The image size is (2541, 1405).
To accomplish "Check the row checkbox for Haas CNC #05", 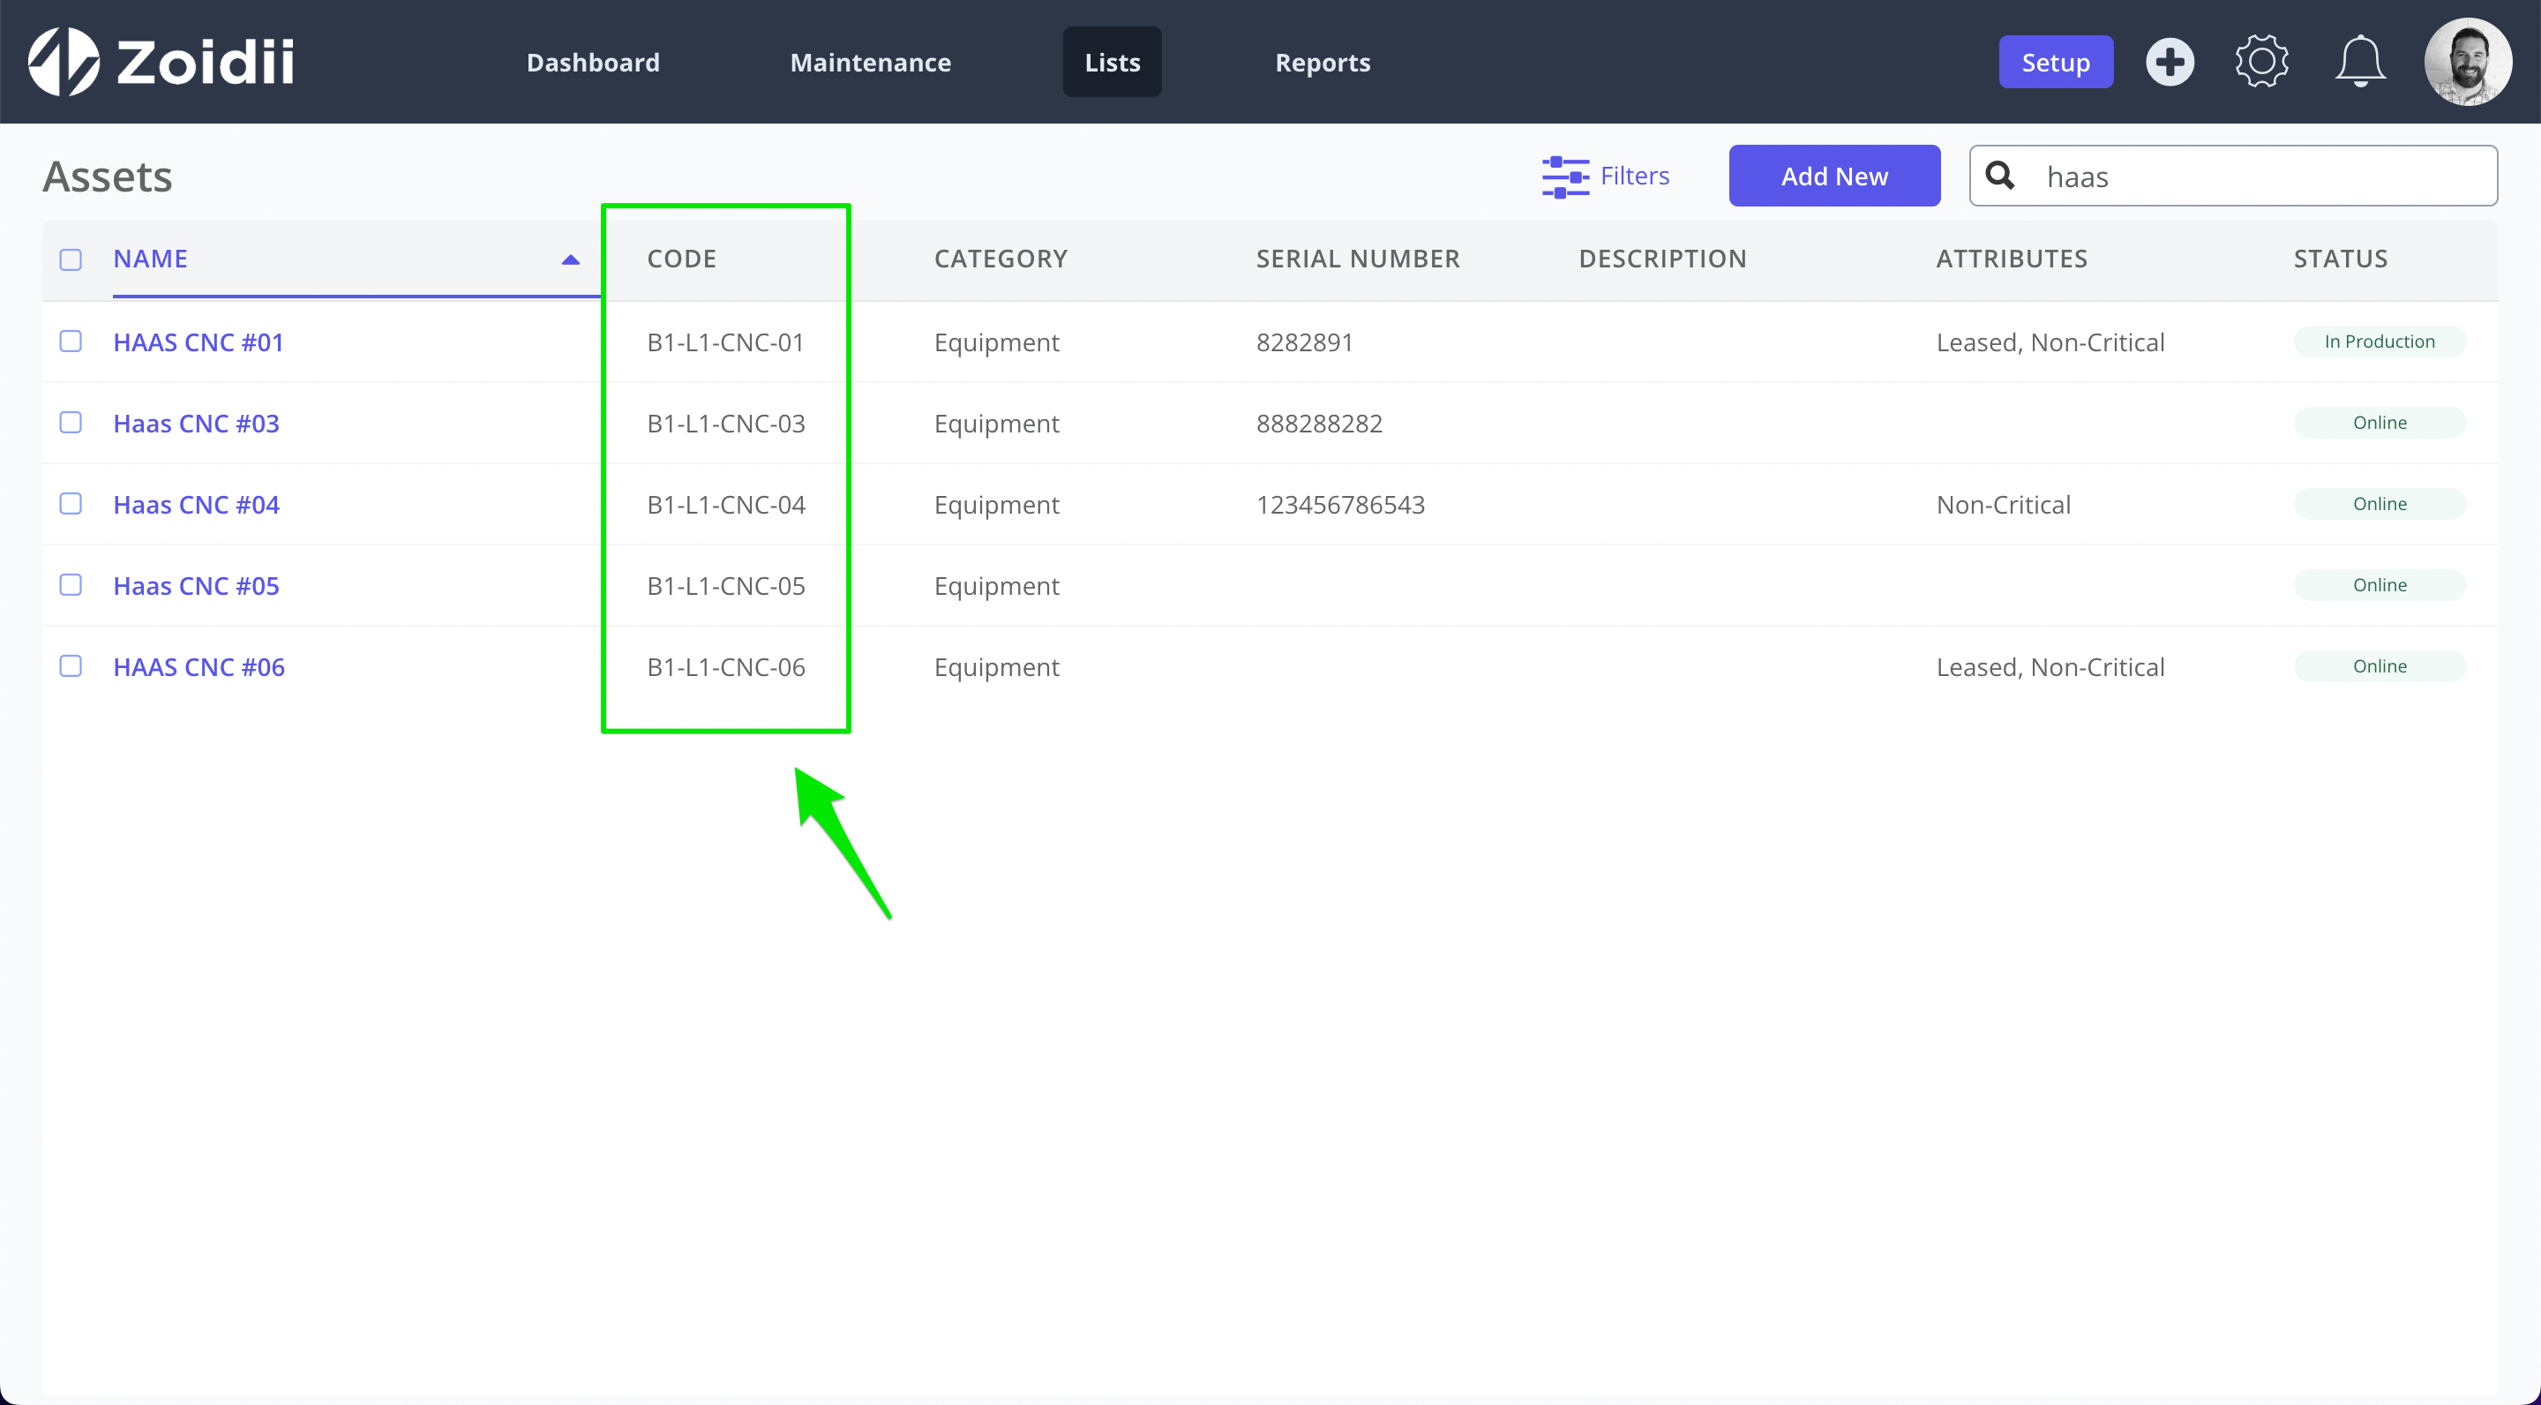I will tap(70, 585).
